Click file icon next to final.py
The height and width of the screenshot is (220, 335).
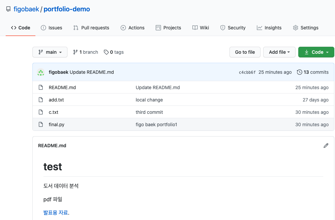41,125
